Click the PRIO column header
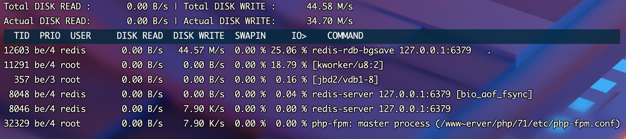The width and height of the screenshot is (626, 139). (50, 36)
